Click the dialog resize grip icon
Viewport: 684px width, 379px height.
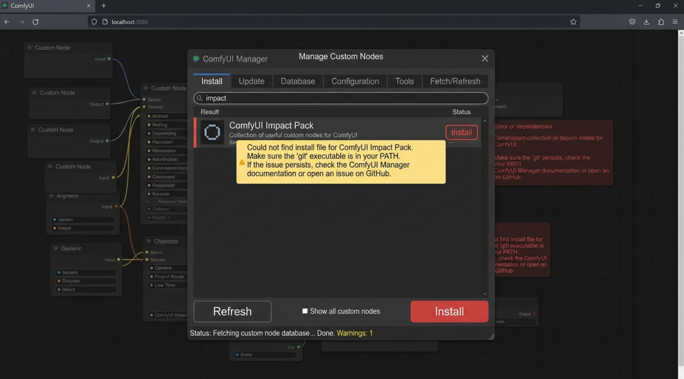click(x=491, y=336)
